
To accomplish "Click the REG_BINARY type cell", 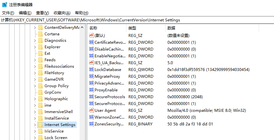I will [x=140, y=124].
